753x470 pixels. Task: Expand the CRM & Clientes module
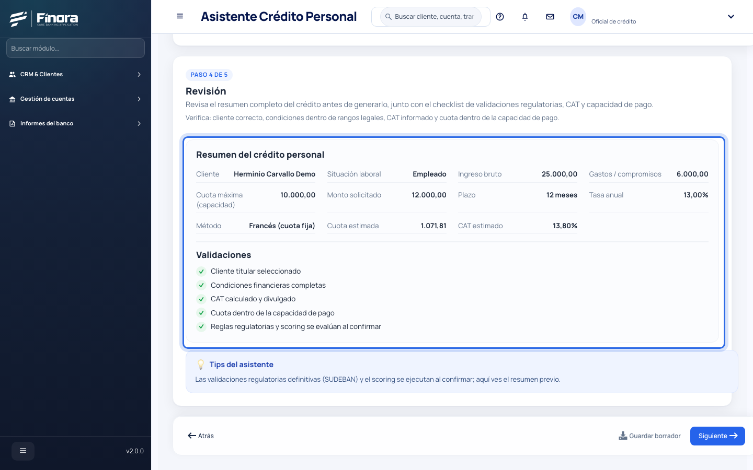(x=75, y=74)
